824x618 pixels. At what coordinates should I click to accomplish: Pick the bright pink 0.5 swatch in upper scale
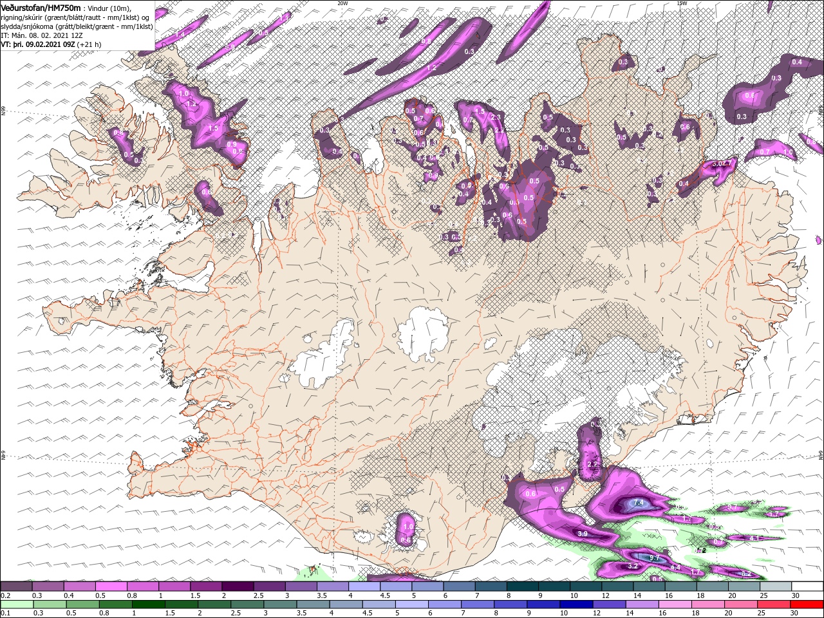(111, 586)
